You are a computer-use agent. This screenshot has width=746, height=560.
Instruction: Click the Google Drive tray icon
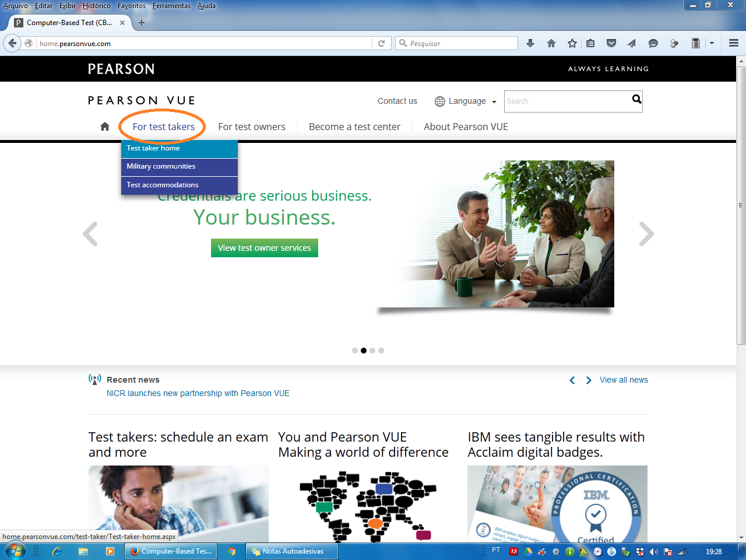click(x=528, y=552)
